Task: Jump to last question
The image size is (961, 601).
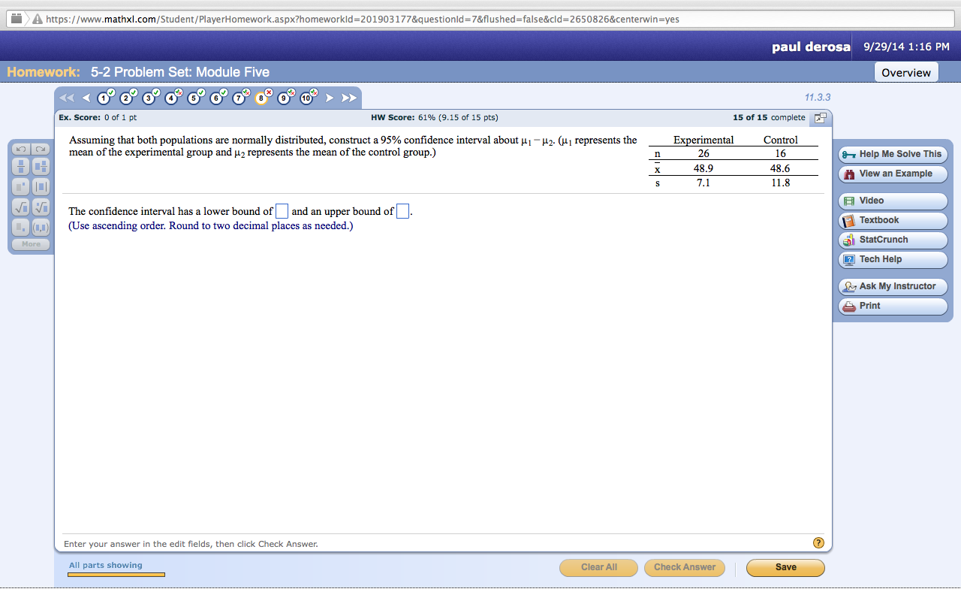Action: click(x=348, y=98)
